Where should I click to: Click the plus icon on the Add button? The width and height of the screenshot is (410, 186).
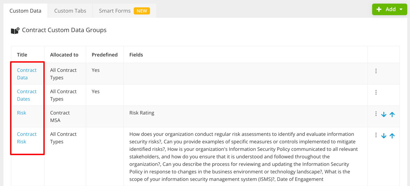[x=379, y=9]
